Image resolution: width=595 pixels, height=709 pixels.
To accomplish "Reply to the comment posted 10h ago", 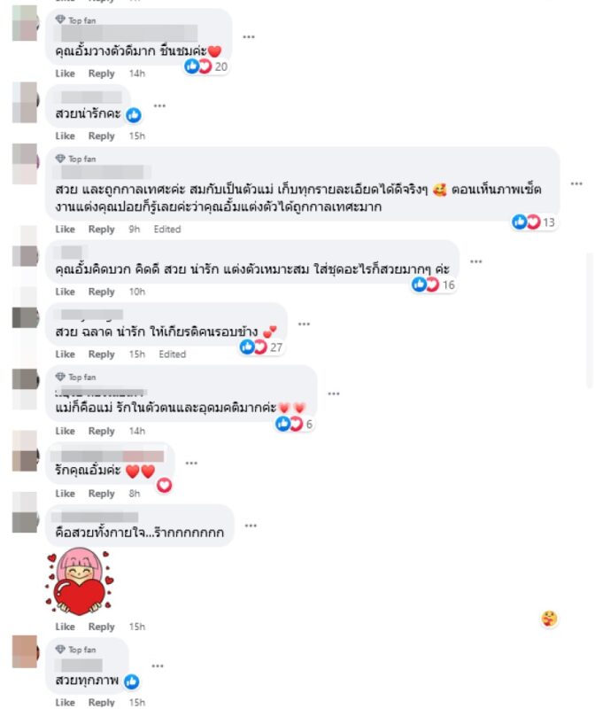I will [x=101, y=292].
